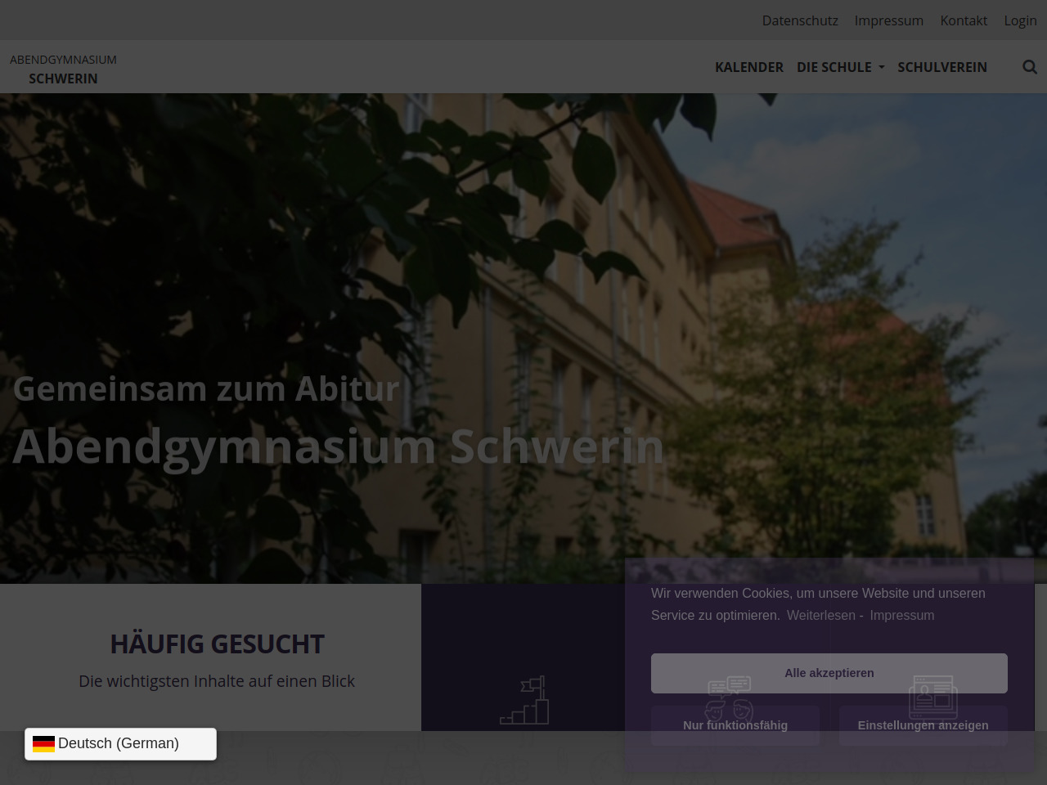Image resolution: width=1047 pixels, height=785 pixels.
Task: Open the Impressum link in top bar
Action: pos(888,20)
